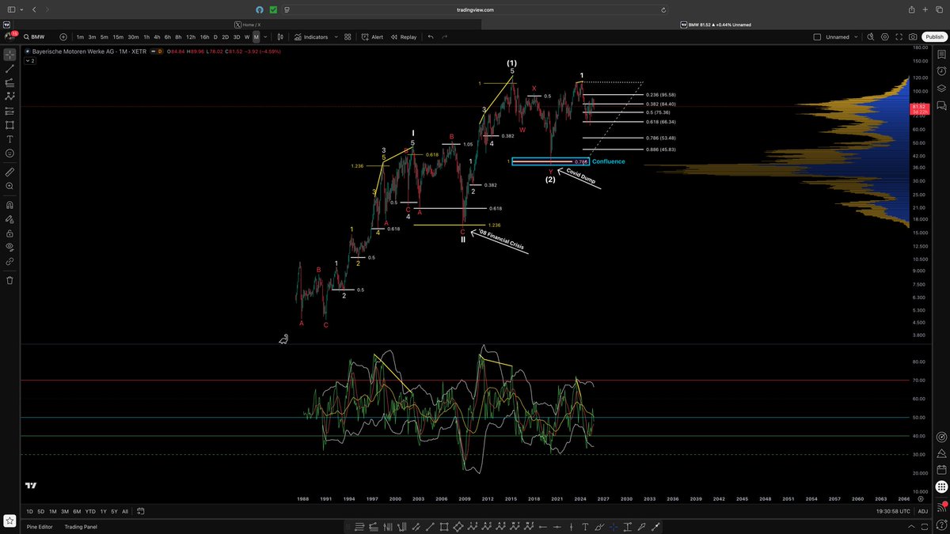Undo the last chart action

point(431,36)
